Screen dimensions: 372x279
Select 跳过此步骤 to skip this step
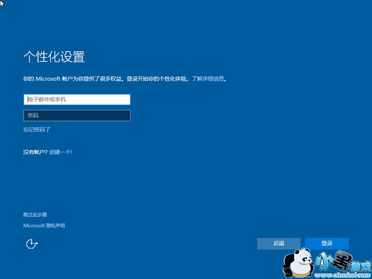35,215
